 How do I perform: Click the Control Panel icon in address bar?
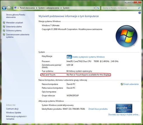pyautogui.click(x=15, y=8)
